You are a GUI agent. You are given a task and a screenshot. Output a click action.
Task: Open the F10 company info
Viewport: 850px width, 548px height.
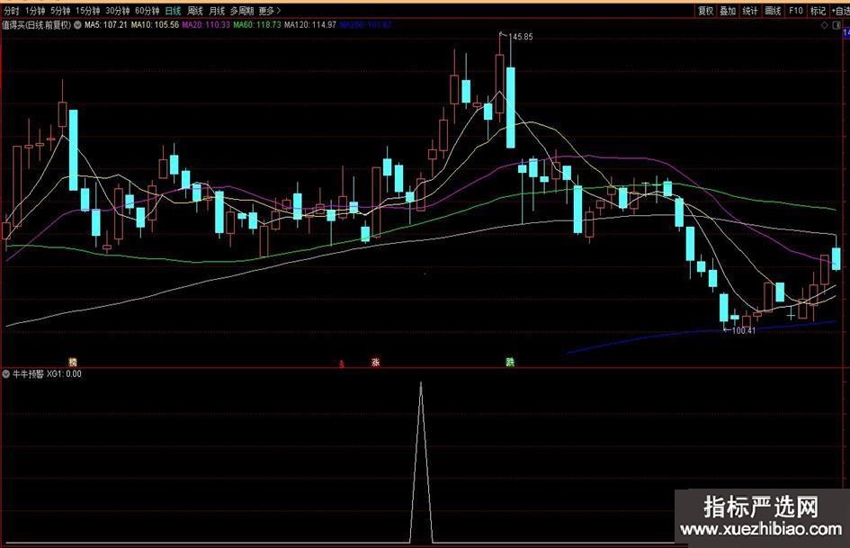tap(796, 11)
